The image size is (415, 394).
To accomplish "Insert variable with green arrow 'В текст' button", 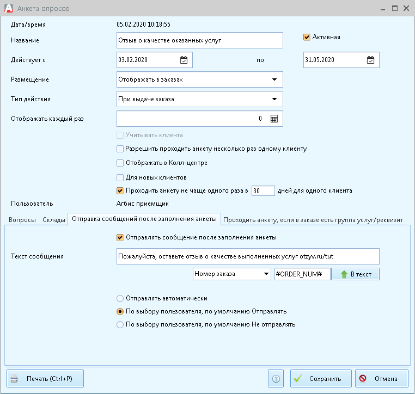I will (356, 274).
